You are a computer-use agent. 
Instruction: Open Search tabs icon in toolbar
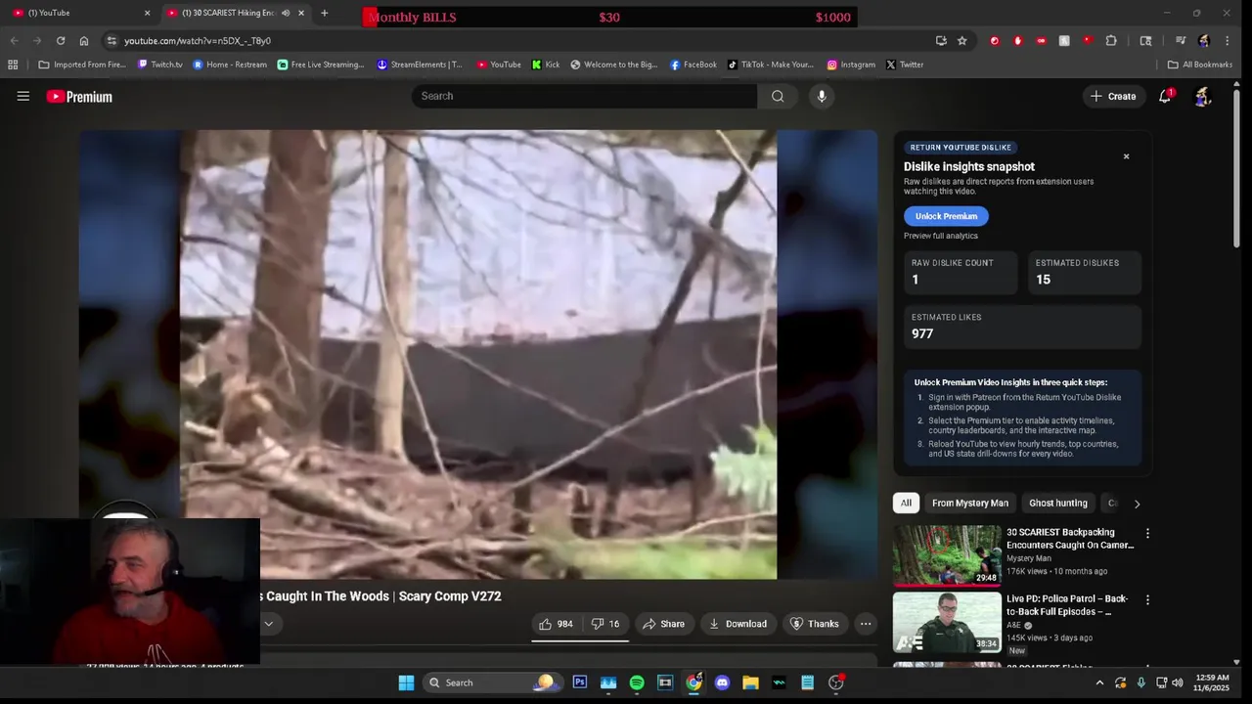click(x=1145, y=41)
